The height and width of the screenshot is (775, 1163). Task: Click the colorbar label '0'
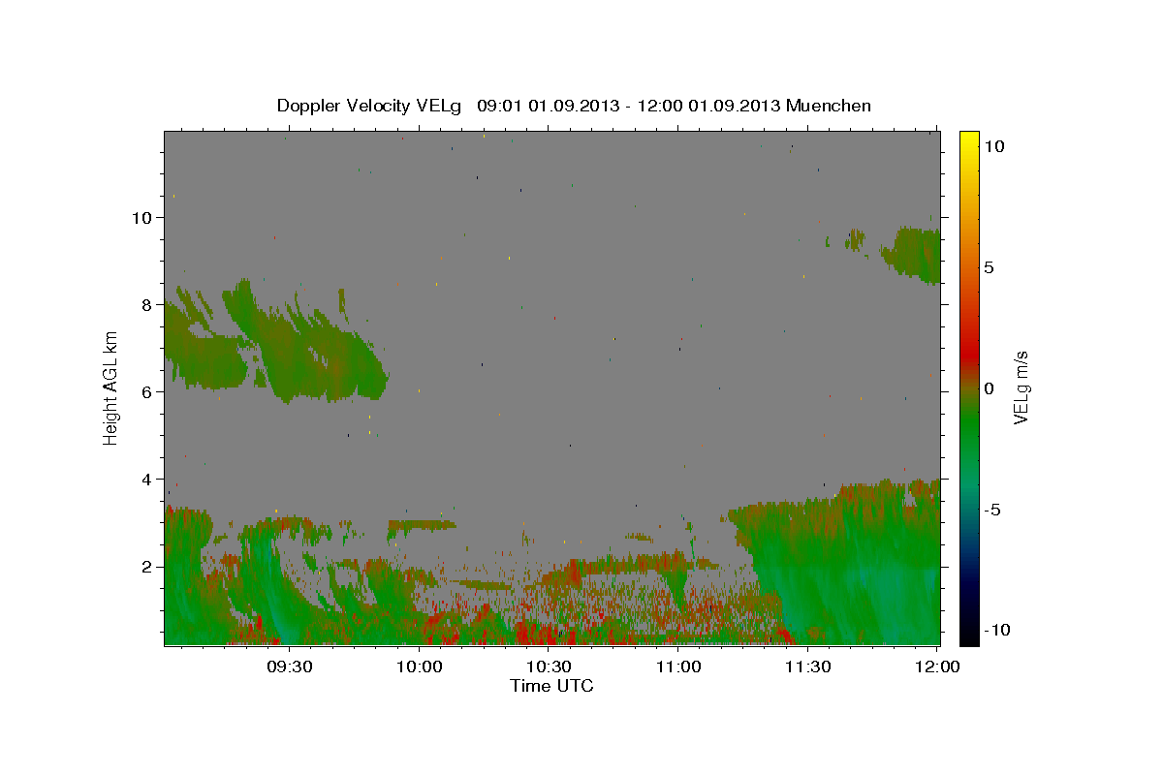tap(989, 388)
